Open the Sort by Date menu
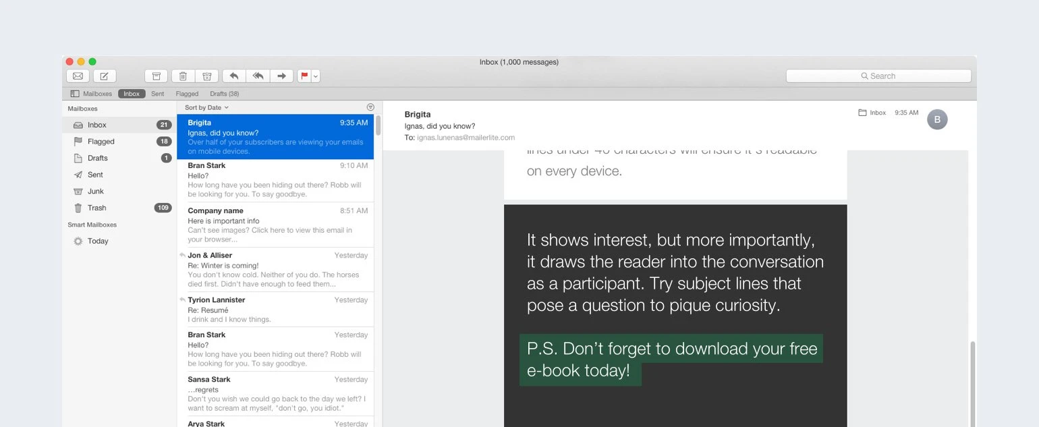1039x427 pixels. pos(206,107)
